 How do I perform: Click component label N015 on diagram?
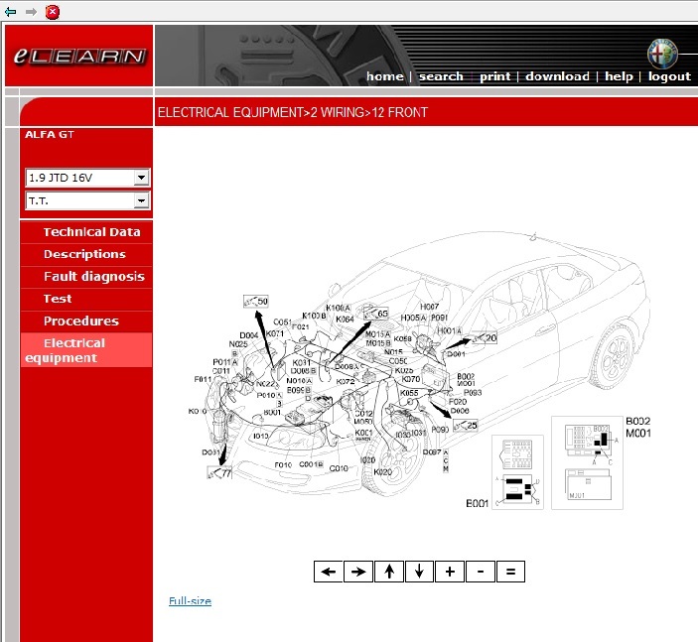click(393, 351)
